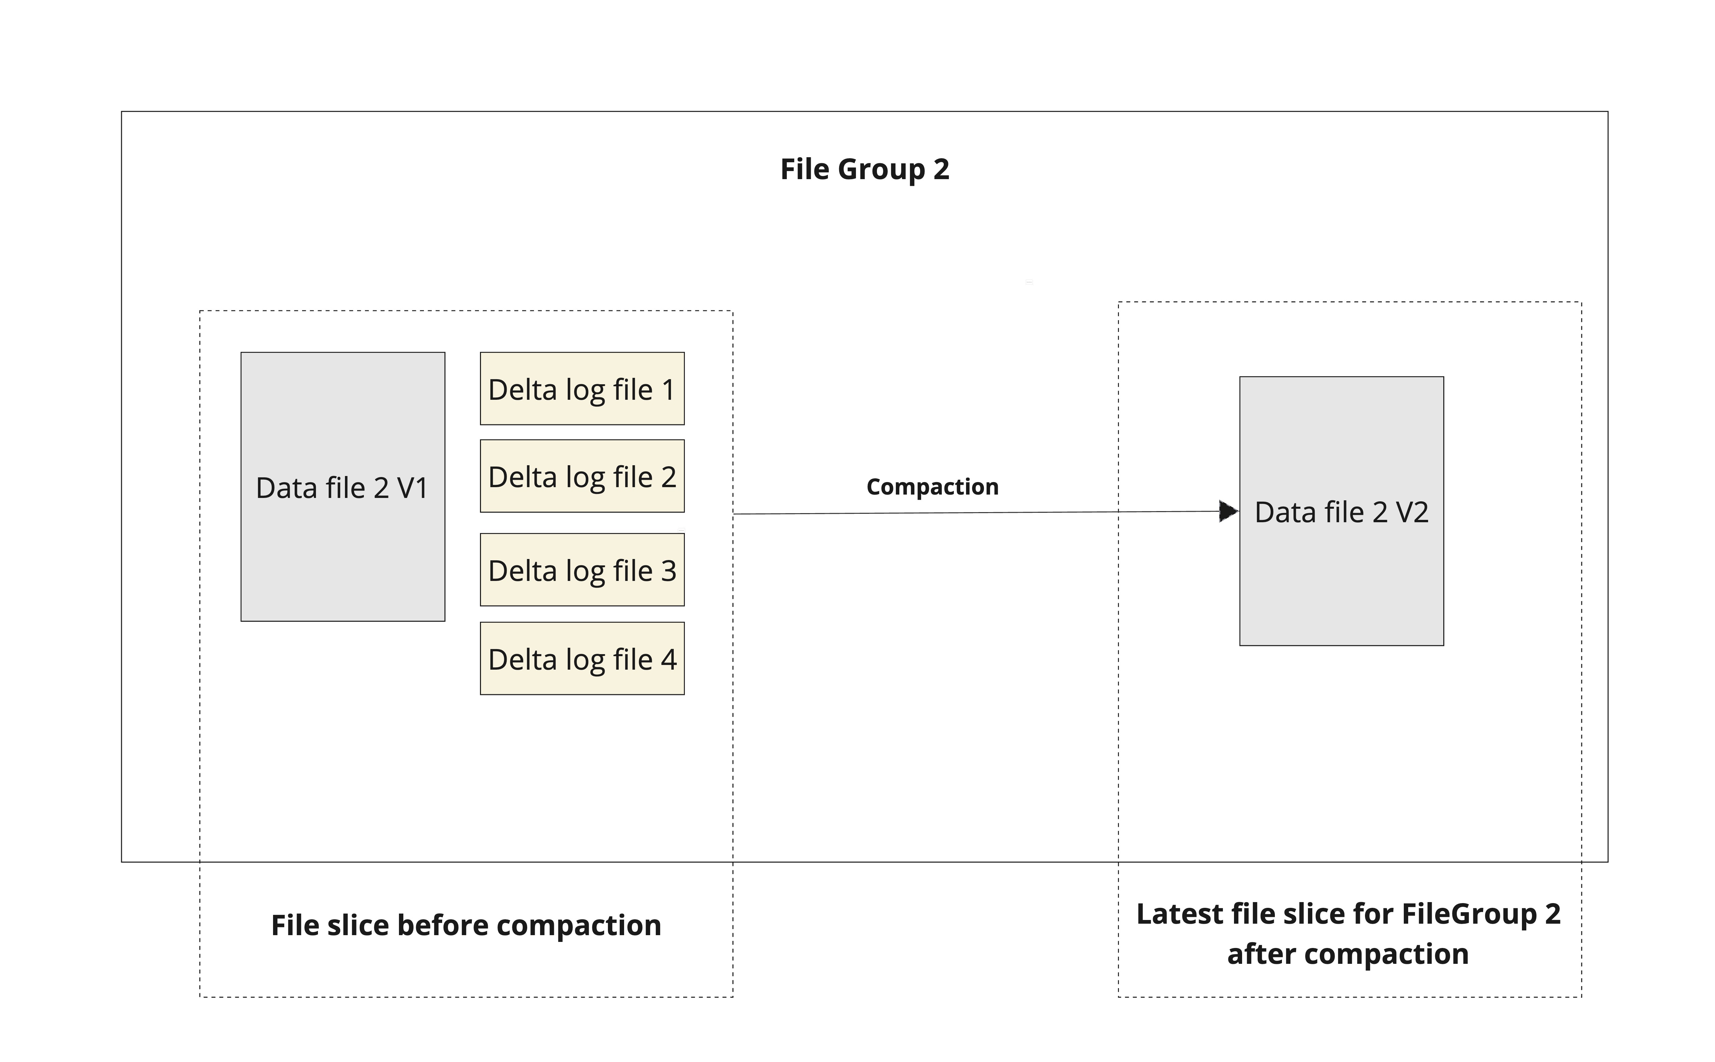Click top-right corner of the right dashed box

1582,303
